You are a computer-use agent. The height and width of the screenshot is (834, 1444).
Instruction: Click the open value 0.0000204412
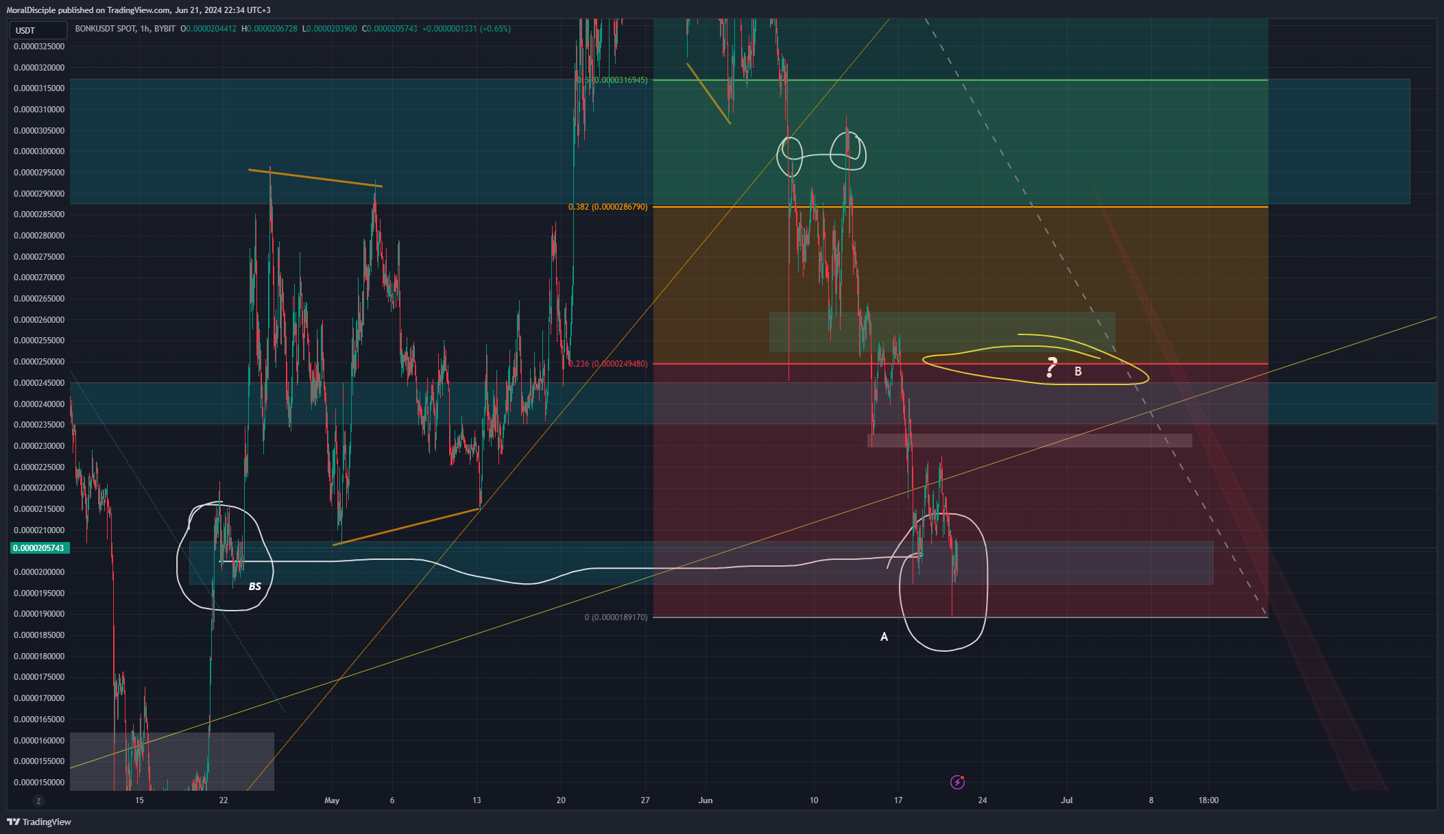tap(210, 29)
